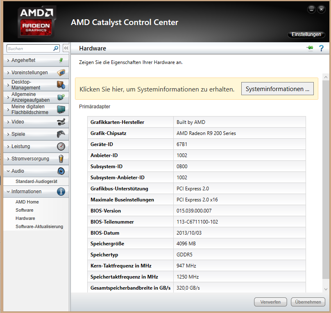Click the AMD Radeon Graphics logo
The height and width of the screenshot is (313, 331).
coord(36,22)
